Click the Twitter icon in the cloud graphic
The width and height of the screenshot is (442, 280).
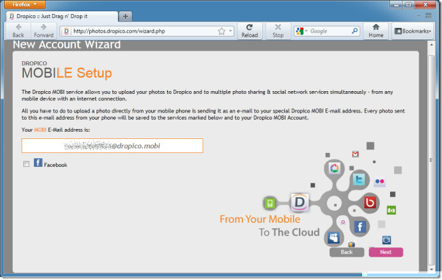pyautogui.click(x=359, y=180)
